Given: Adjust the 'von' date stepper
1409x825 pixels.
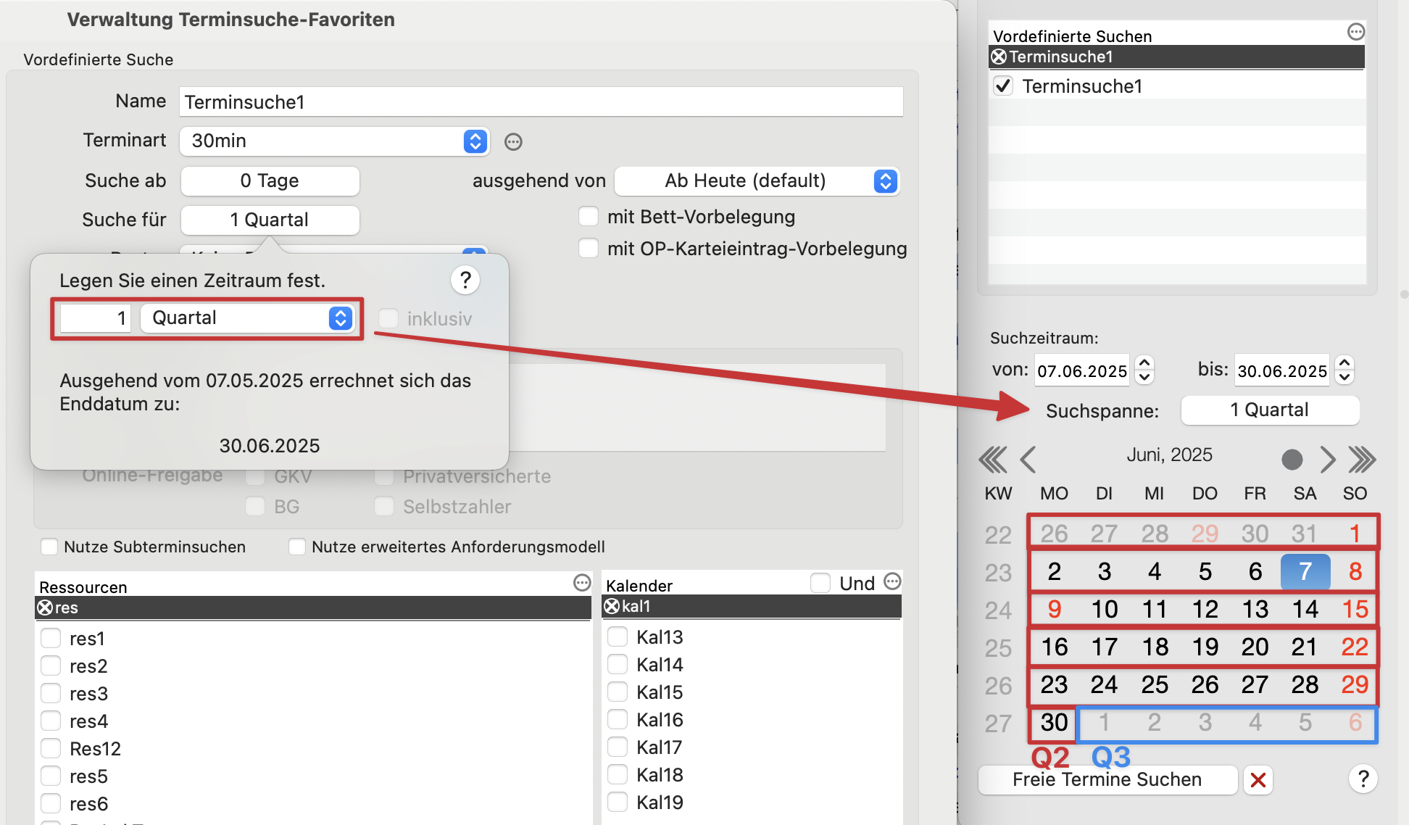Looking at the screenshot, I should [x=1144, y=370].
